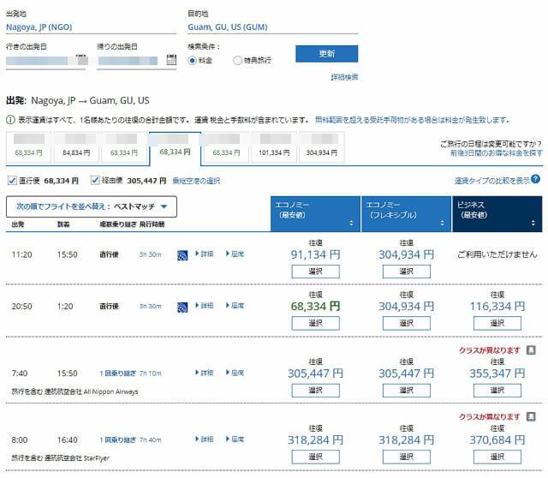Click 選択 under the 68,334 円 fare
The width and height of the screenshot is (548, 478).
pyautogui.click(x=315, y=323)
